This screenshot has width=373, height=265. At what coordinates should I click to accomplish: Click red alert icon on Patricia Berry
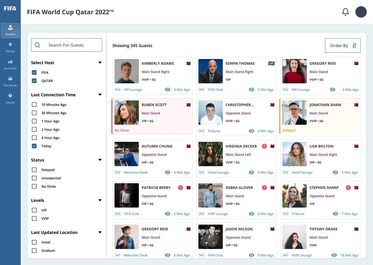pyautogui.click(x=181, y=188)
